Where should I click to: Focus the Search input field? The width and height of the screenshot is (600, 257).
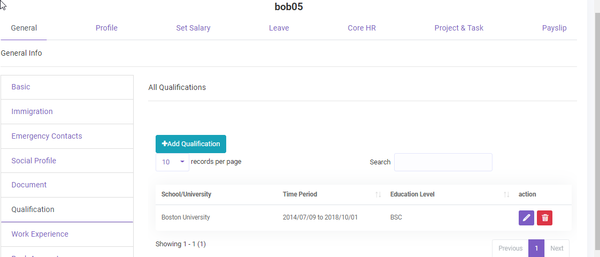pyautogui.click(x=443, y=162)
